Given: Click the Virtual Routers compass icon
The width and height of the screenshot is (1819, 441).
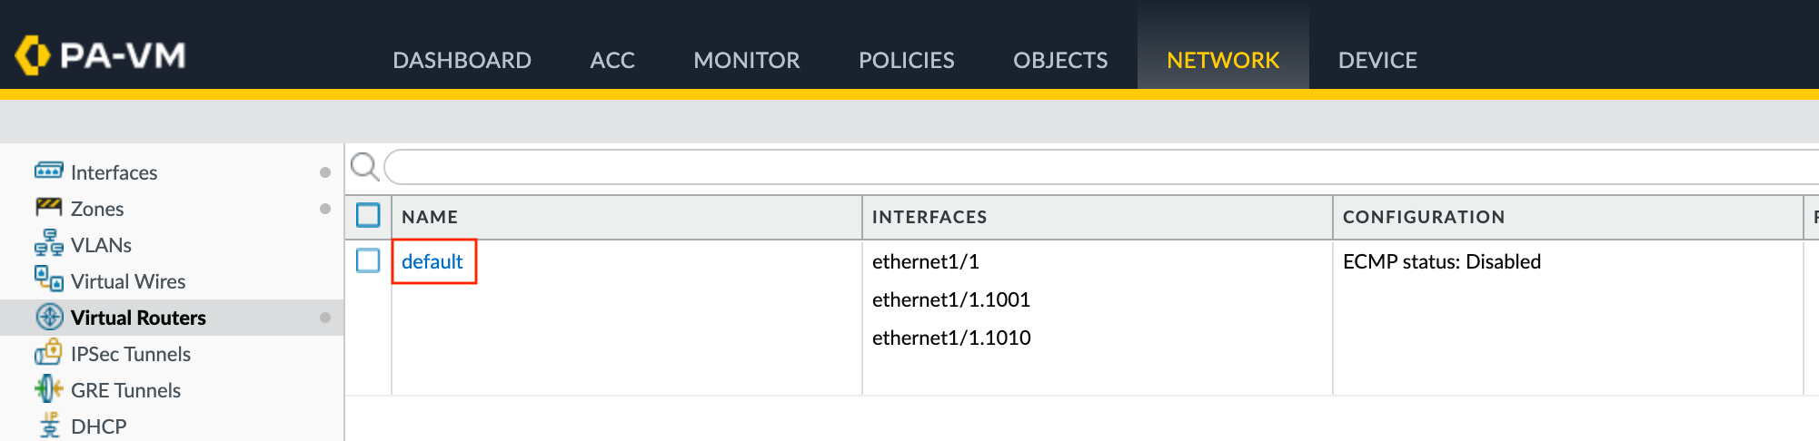Looking at the screenshot, I should point(48,317).
